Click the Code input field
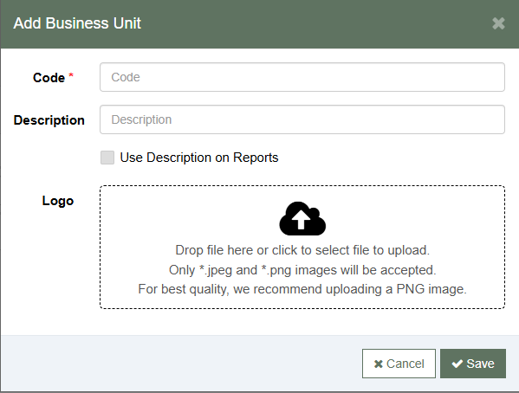Viewport: 519px width, 393px height. click(x=302, y=77)
